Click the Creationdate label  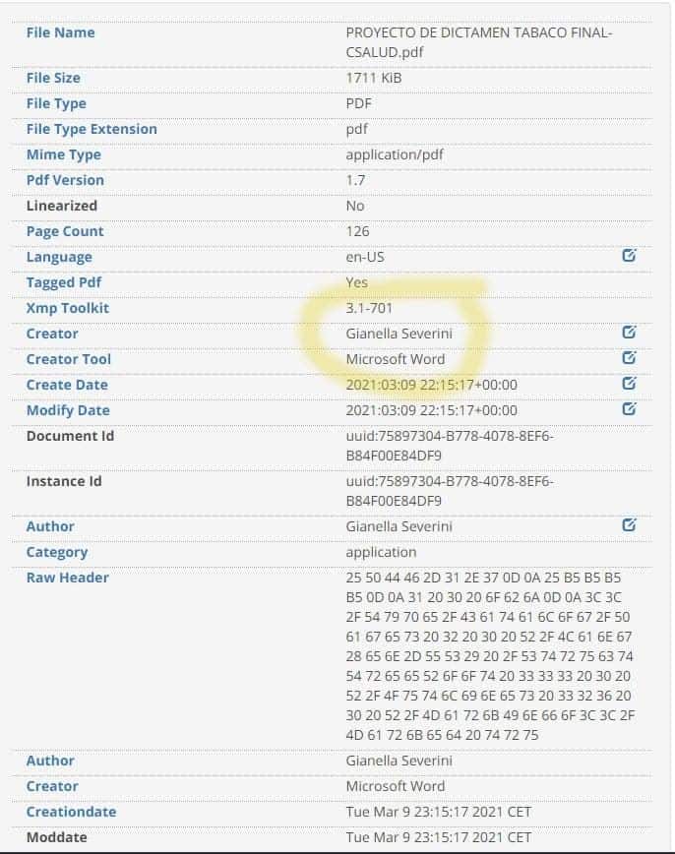pos(72,812)
